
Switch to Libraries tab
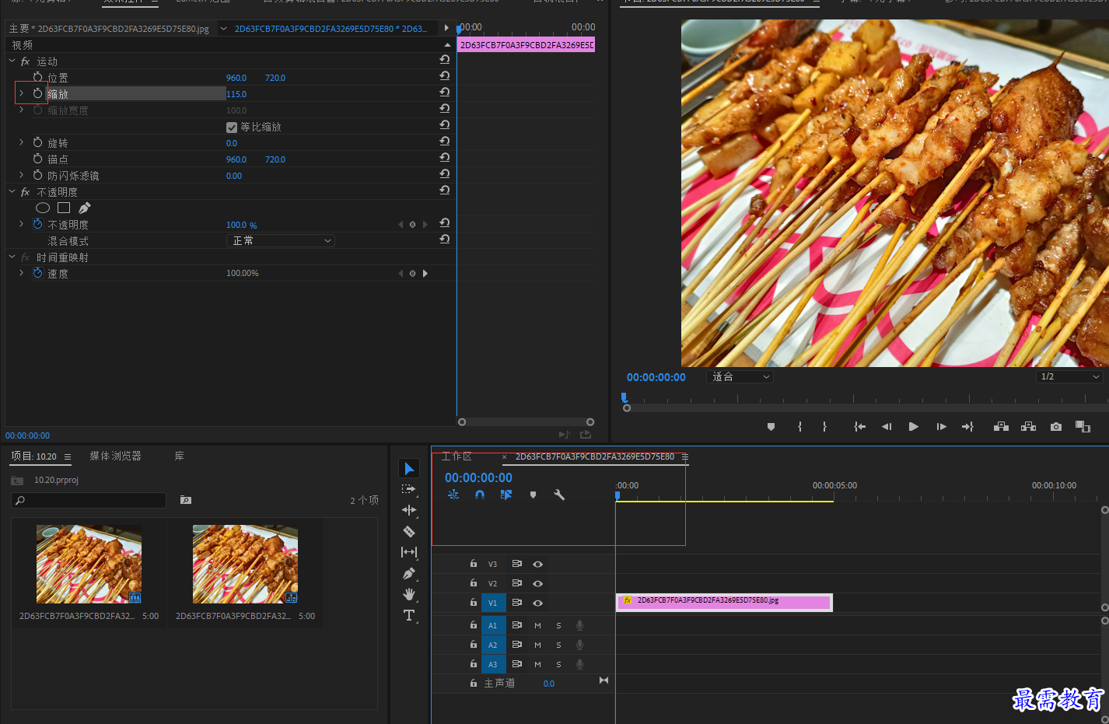click(179, 456)
